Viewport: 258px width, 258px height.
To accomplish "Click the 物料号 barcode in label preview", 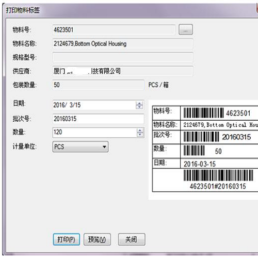I will coord(204,112).
